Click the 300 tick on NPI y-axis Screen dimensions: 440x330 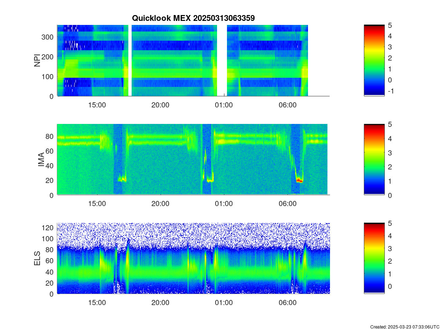coord(48,37)
